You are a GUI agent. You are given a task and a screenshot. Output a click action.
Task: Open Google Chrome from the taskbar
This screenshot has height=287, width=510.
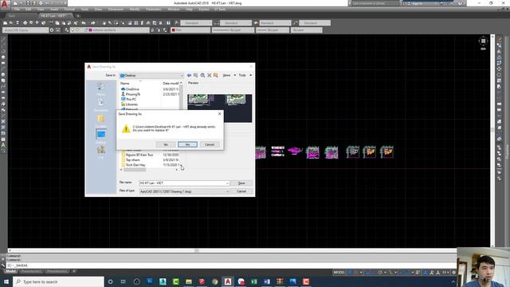(214, 281)
